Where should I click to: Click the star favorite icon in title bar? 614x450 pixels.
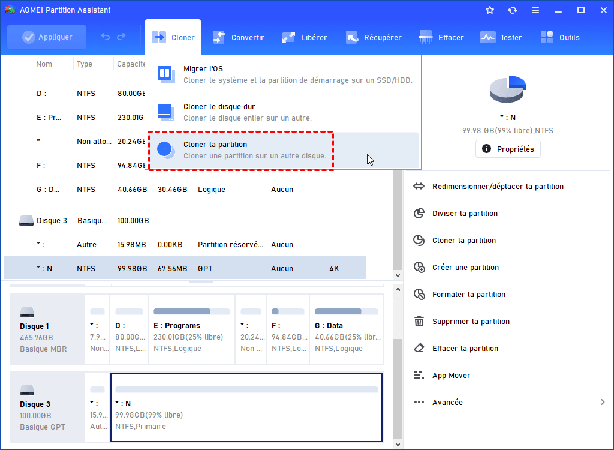489,10
